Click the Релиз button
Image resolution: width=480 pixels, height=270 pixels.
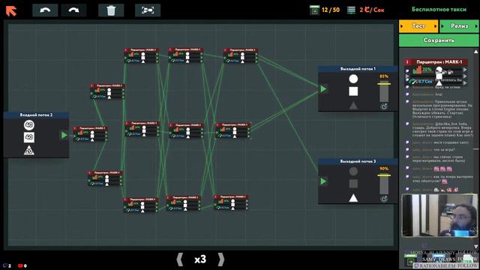[459, 26]
